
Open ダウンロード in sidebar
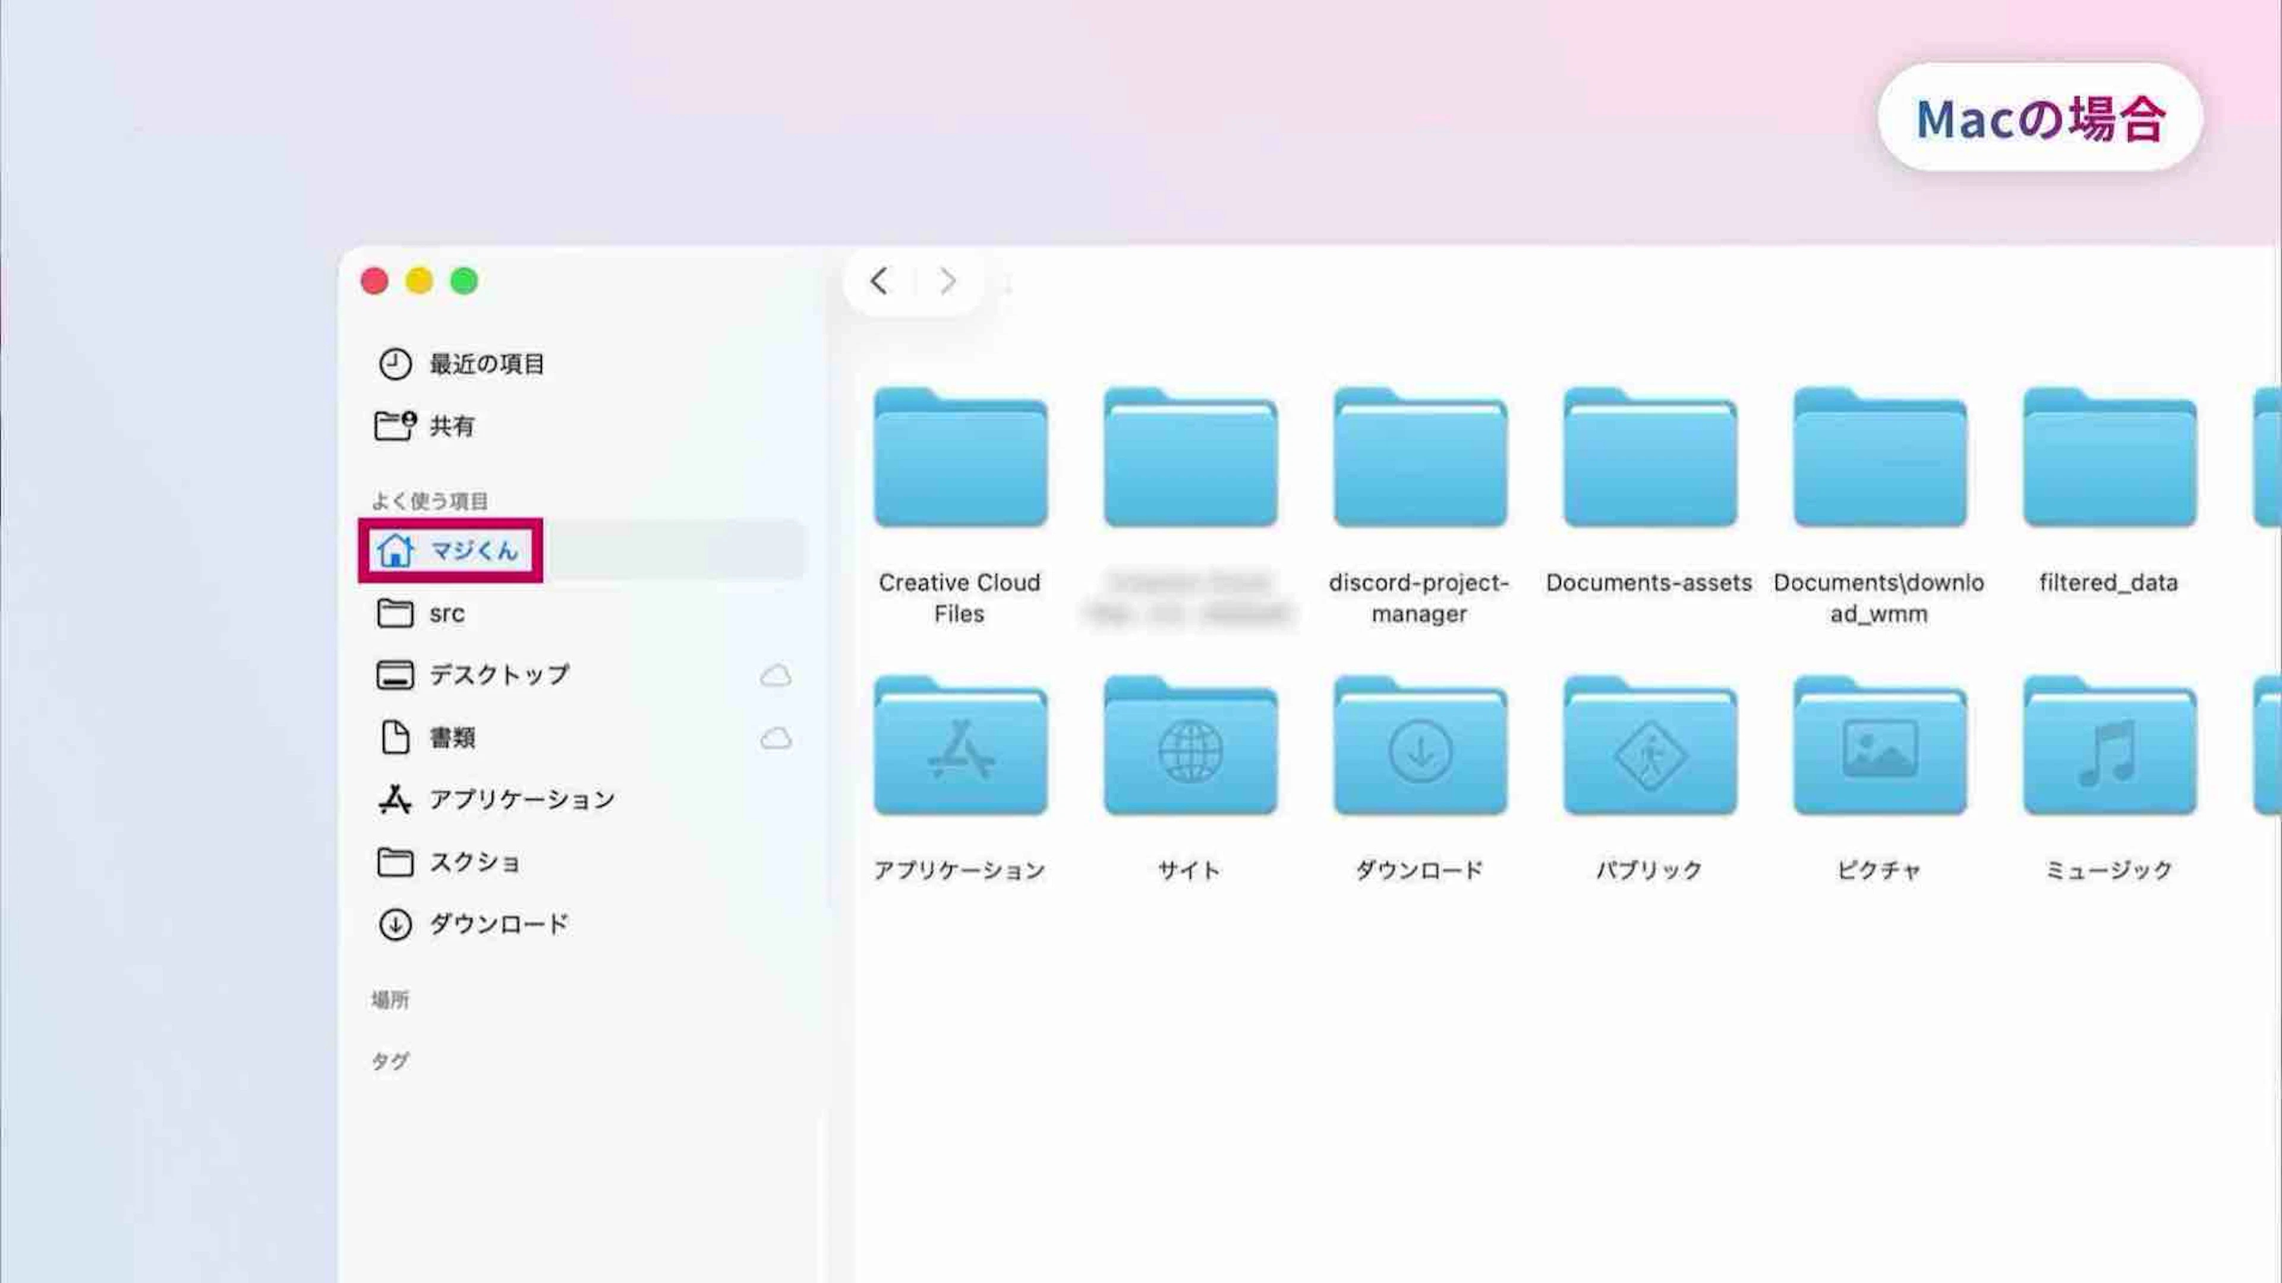[498, 924]
